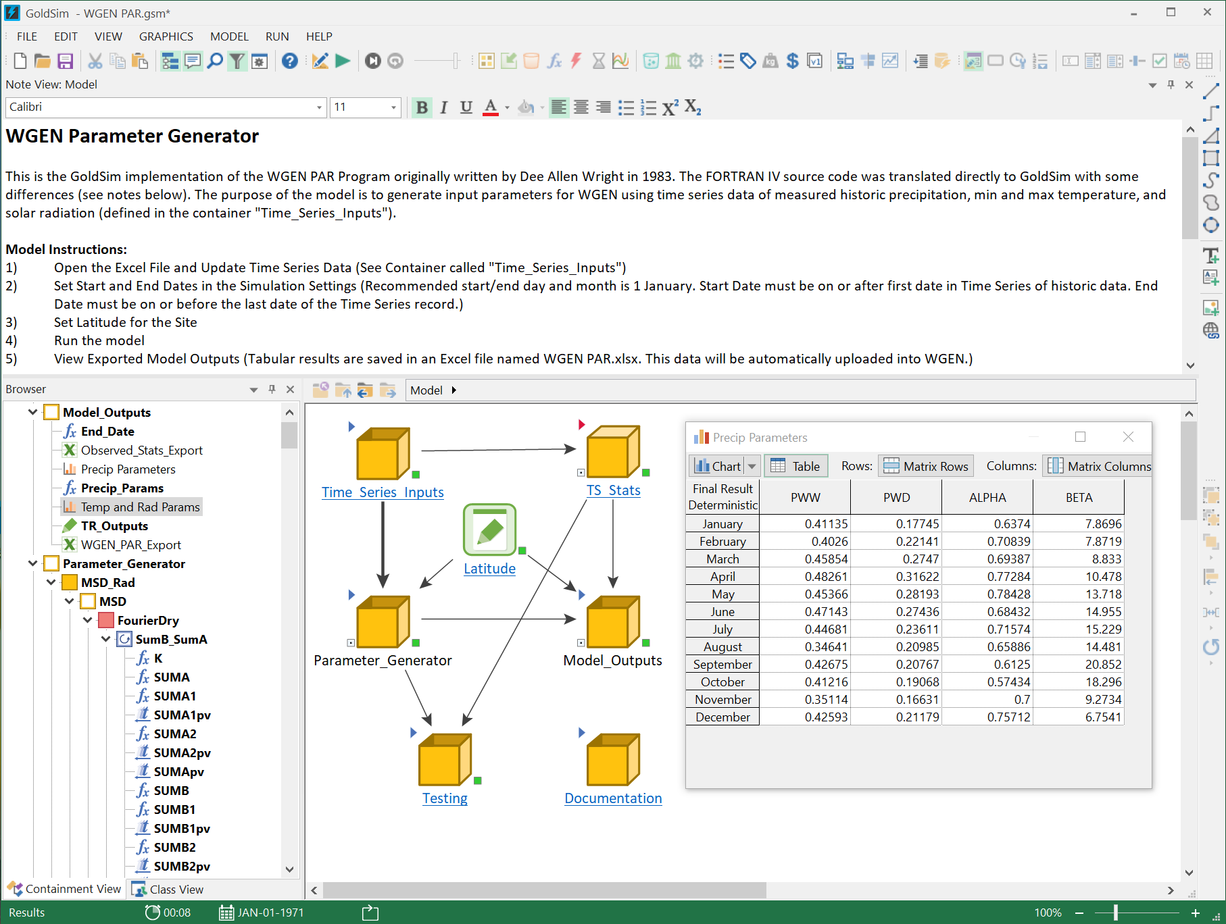Click the magnifier Find icon in toolbar
The height and width of the screenshot is (924, 1226).
(215, 61)
